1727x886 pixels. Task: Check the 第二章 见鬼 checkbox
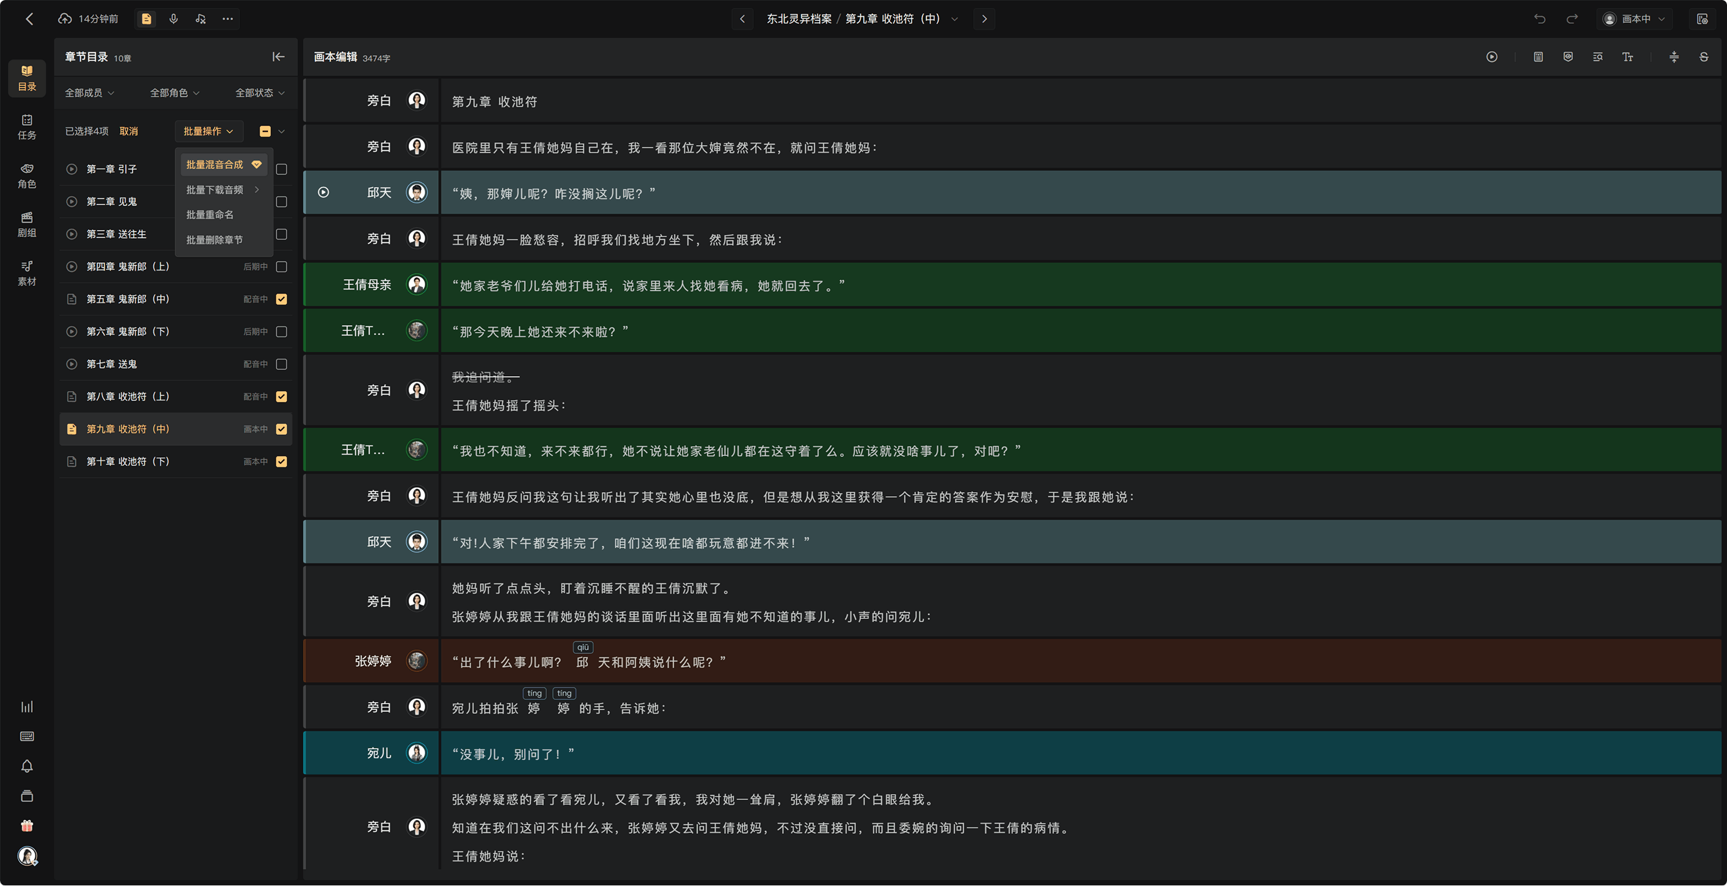coord(282,202)
